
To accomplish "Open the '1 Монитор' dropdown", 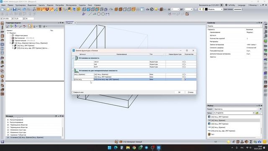I will coord(253,5).
